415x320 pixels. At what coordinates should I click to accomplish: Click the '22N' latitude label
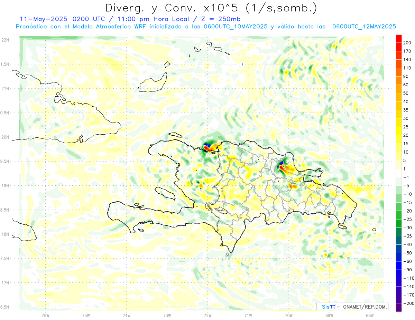coord(5,40)
